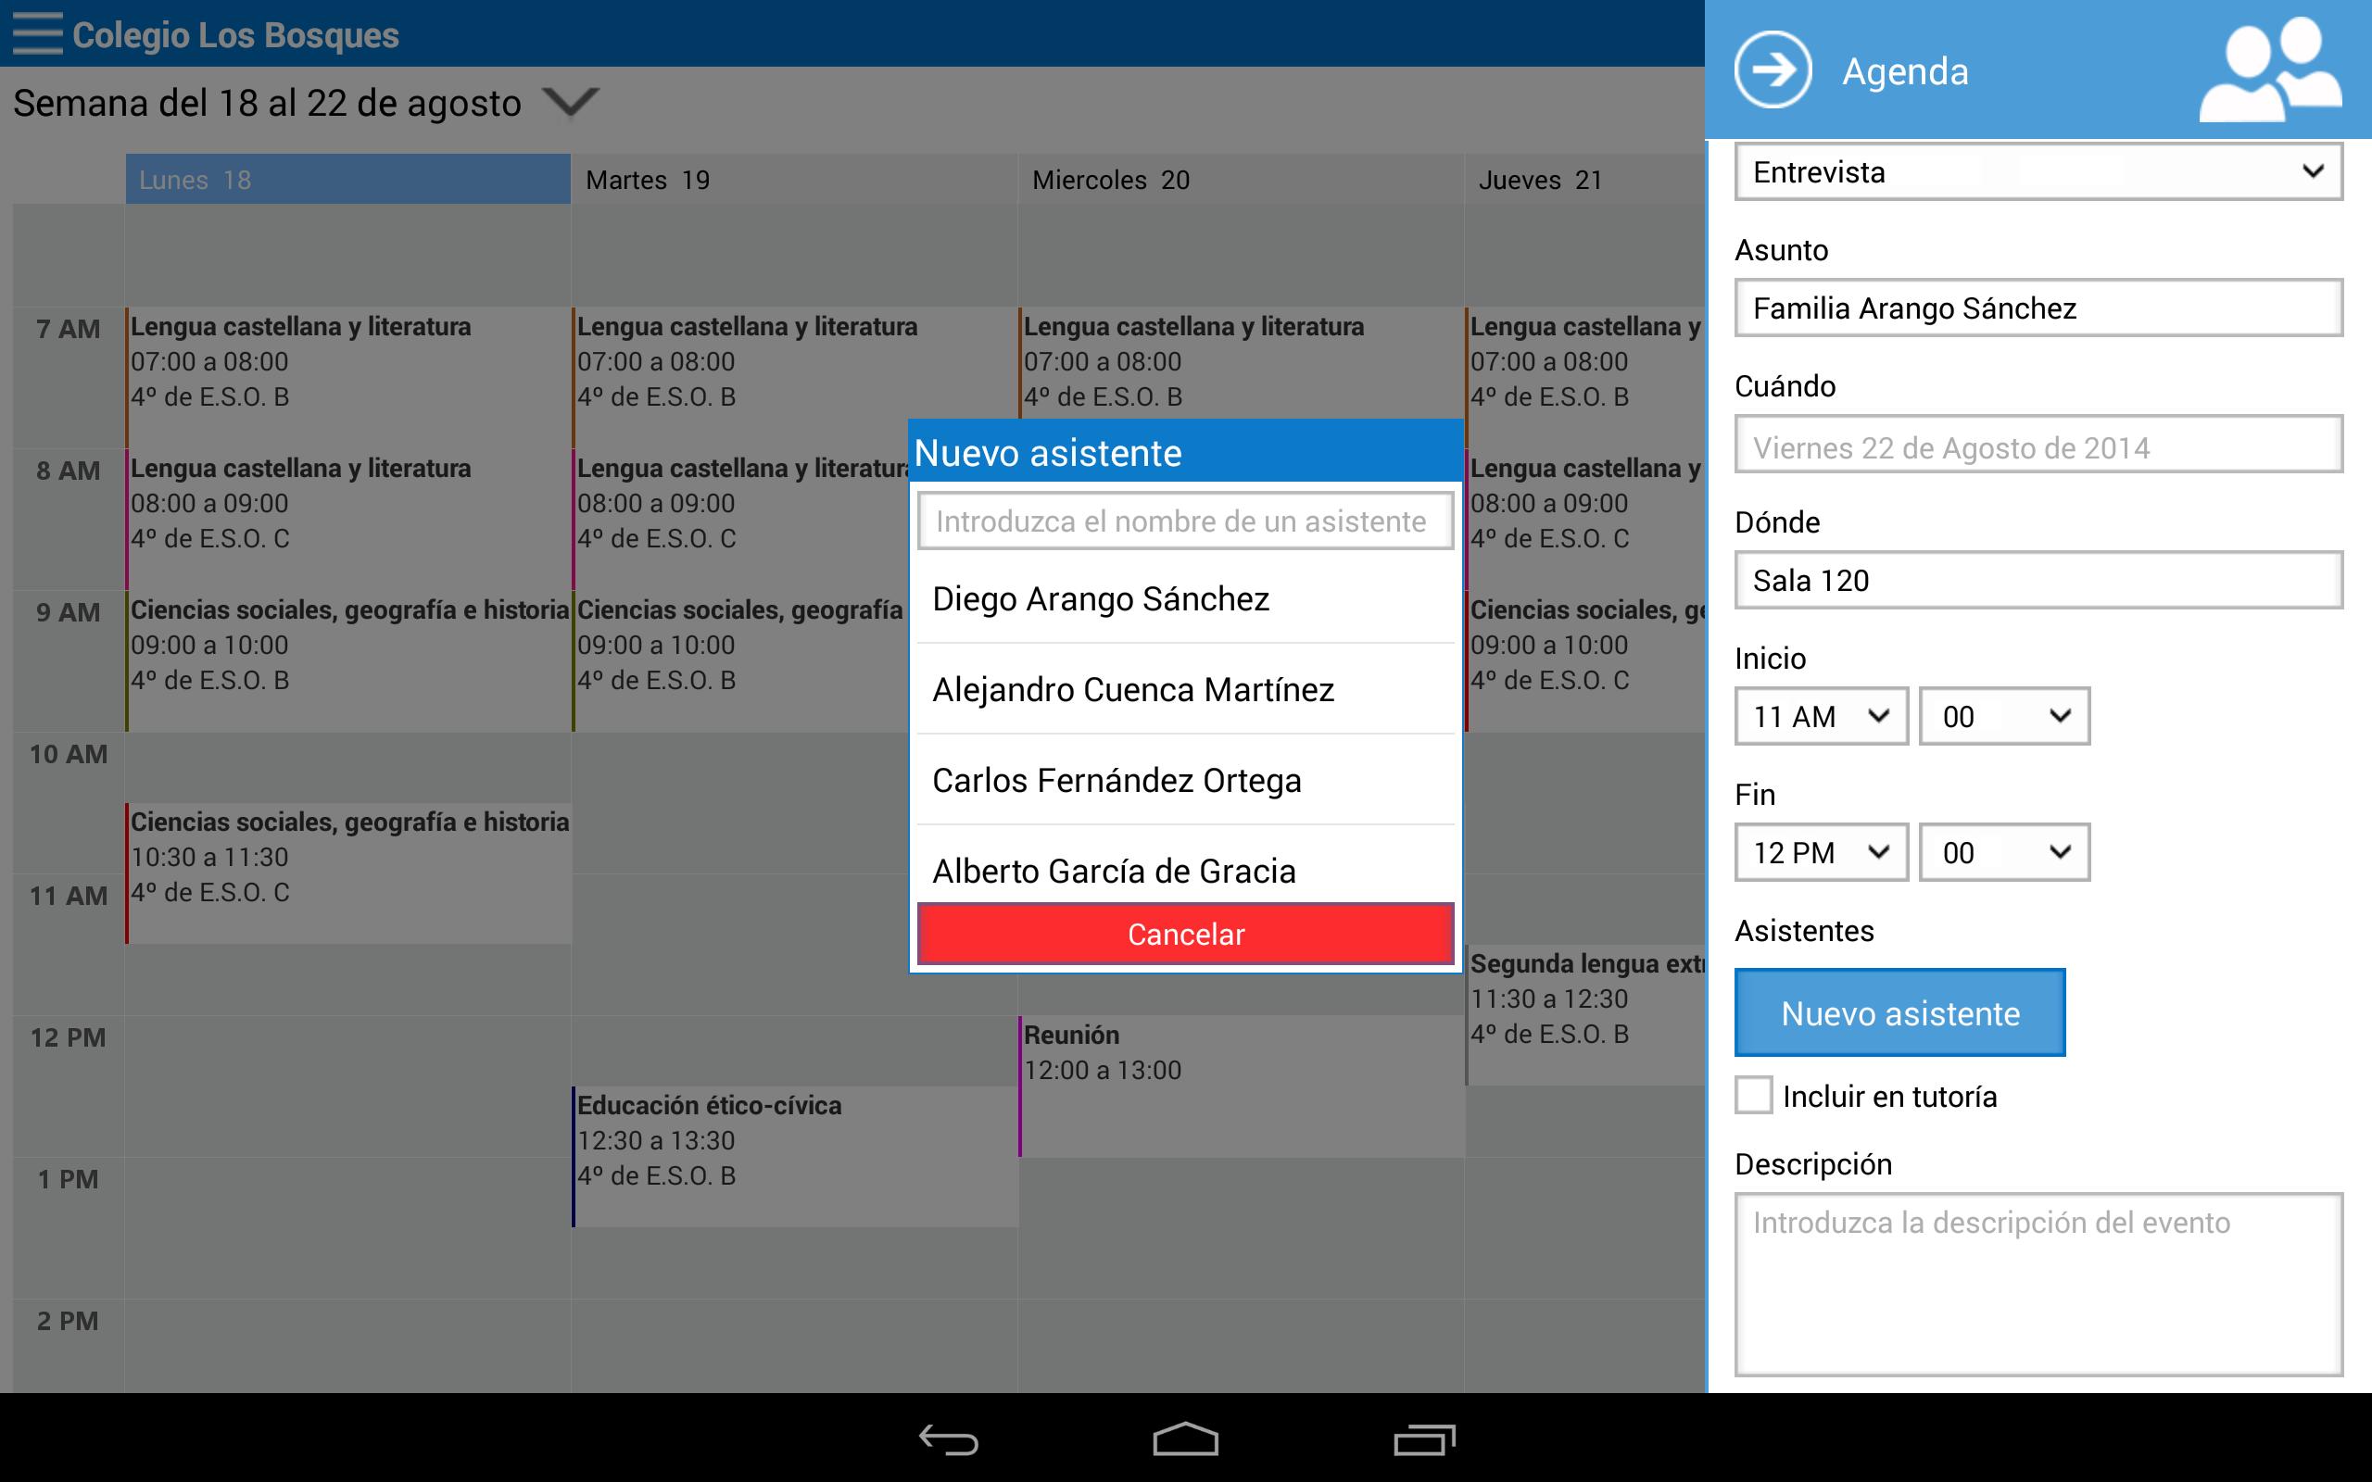
Task: Open Monday 10:30 Ciencias sociales event
Action: [348, 873]
